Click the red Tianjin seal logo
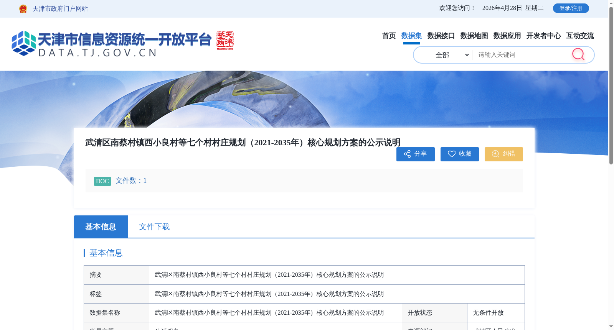The width and height of the screenshot is (614, 330). [225, 41]
